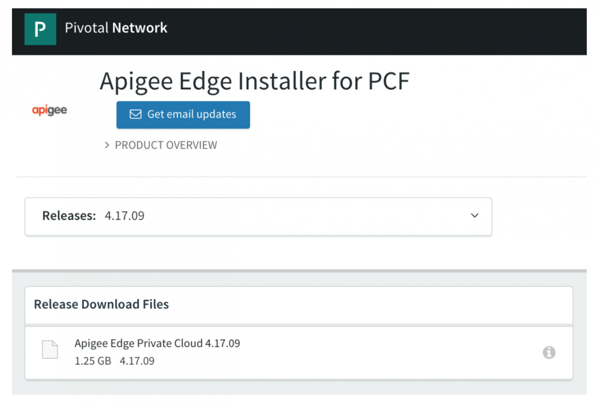Click the 1.25 GB file size label
Viewport: 596px width, 403px height.
pos(92,361)
